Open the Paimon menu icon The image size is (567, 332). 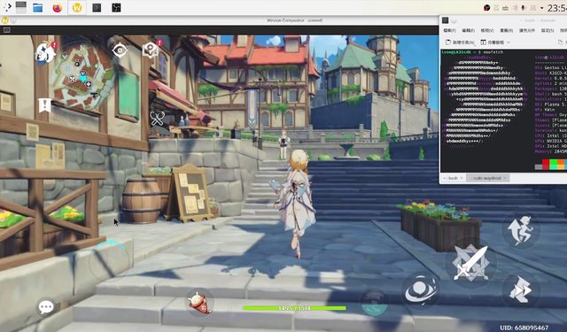click(45, 52)
